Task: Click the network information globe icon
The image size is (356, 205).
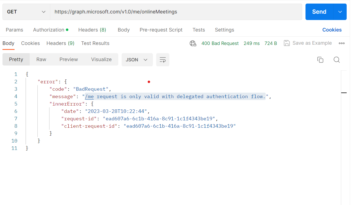Action: 193,43
